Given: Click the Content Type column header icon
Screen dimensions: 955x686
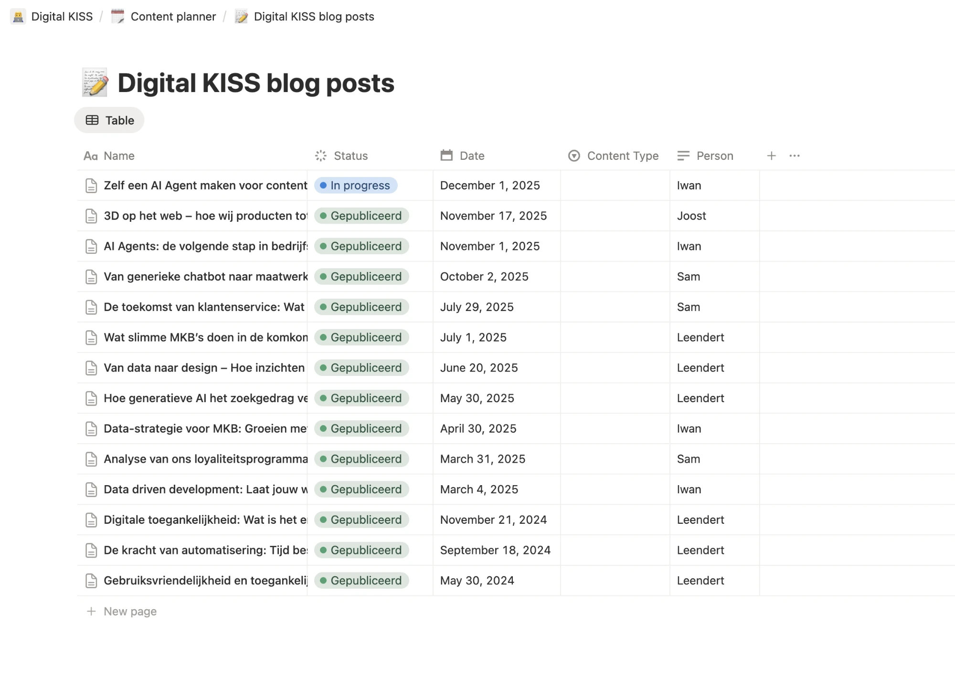Looking at the screenshot, I should pos(574,156).
